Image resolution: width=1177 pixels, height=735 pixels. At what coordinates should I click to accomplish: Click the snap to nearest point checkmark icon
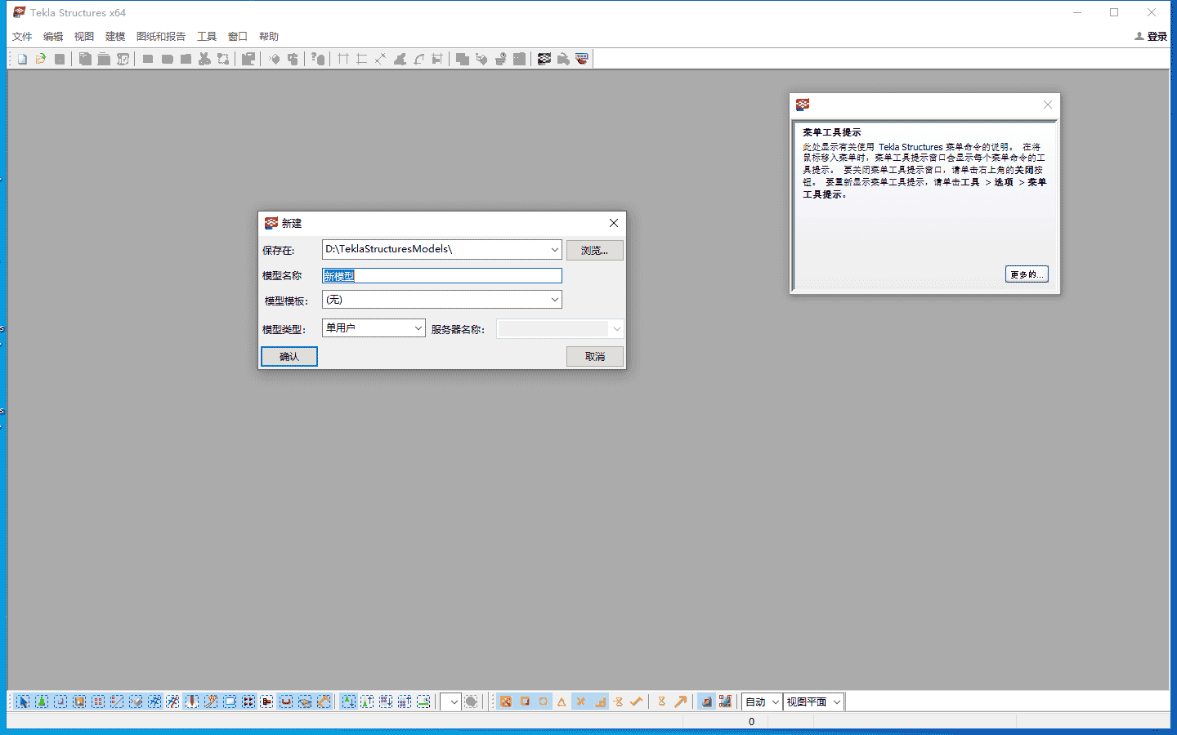point(637,702)
